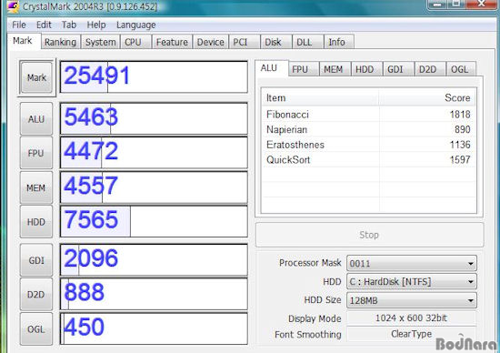Select the ALU results sub-tab
Viewport: 500px width, 353px height.
272,68
